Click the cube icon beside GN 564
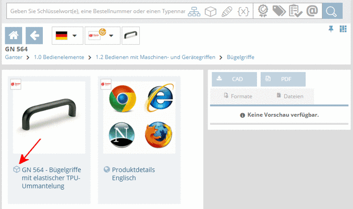This screenshot has width=353, height=209. point(16,169)
